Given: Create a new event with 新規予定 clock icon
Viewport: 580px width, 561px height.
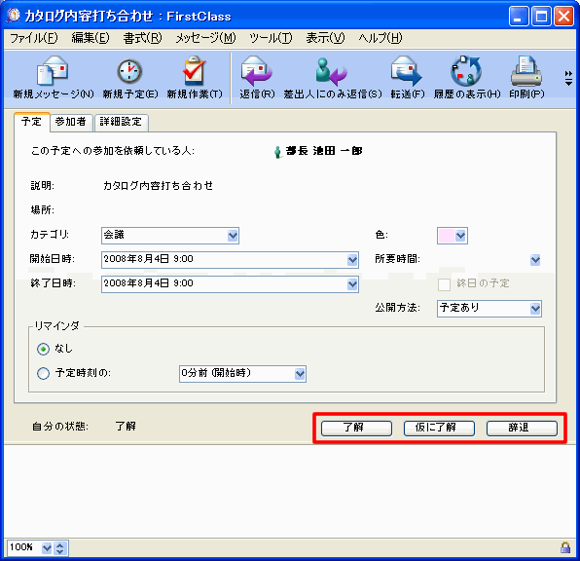Looking at the screenshot, I should pos(129,71).
